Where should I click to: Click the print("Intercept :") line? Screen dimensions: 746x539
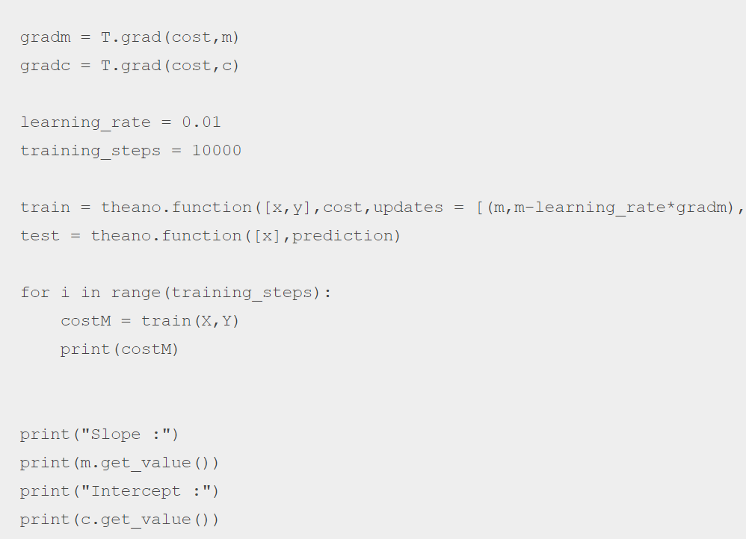click(x=120, y=491)
